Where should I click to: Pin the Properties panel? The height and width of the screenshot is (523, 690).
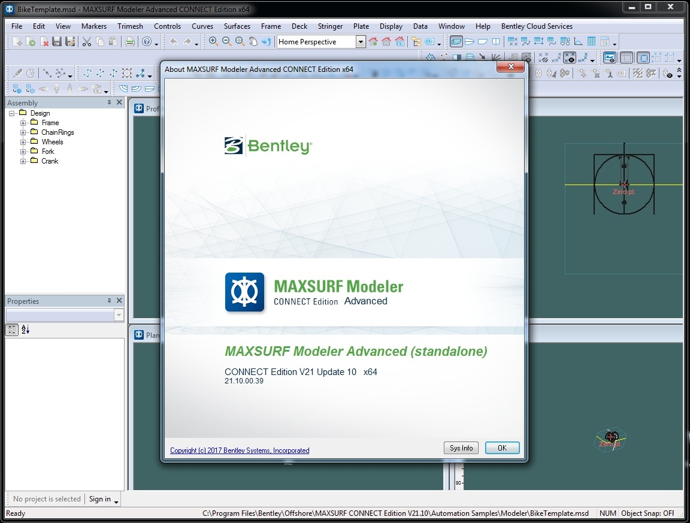(109, 300)
